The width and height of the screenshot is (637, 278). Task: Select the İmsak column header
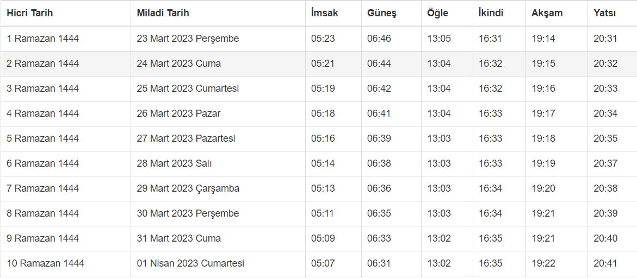(x=325, y=13)
